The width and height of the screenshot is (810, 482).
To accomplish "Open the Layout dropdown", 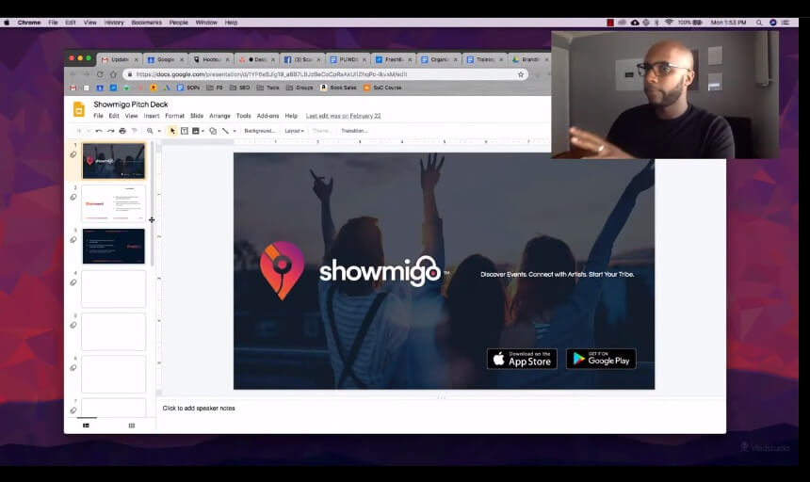I will click(x=294, y=131).
